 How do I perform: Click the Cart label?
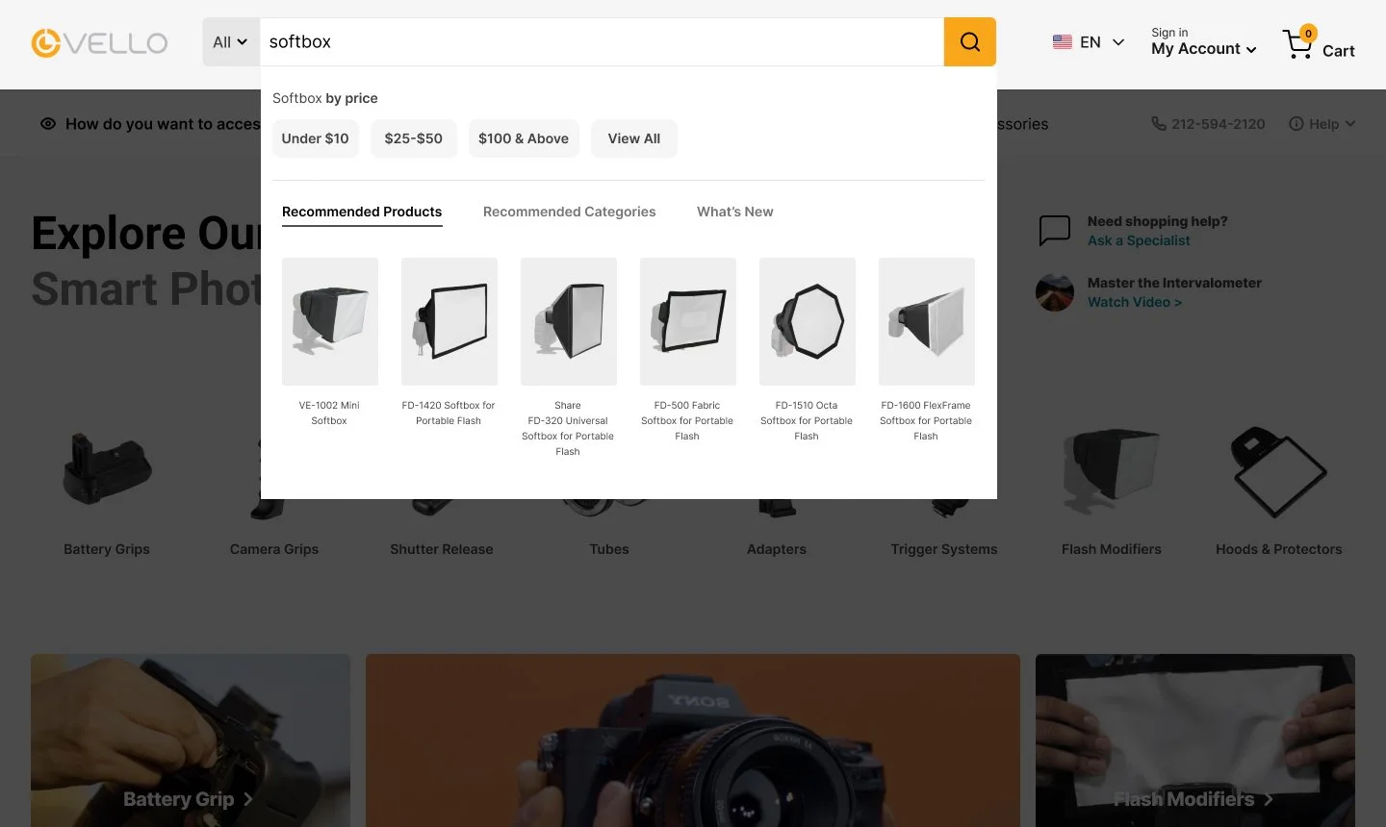(1339, 51)
